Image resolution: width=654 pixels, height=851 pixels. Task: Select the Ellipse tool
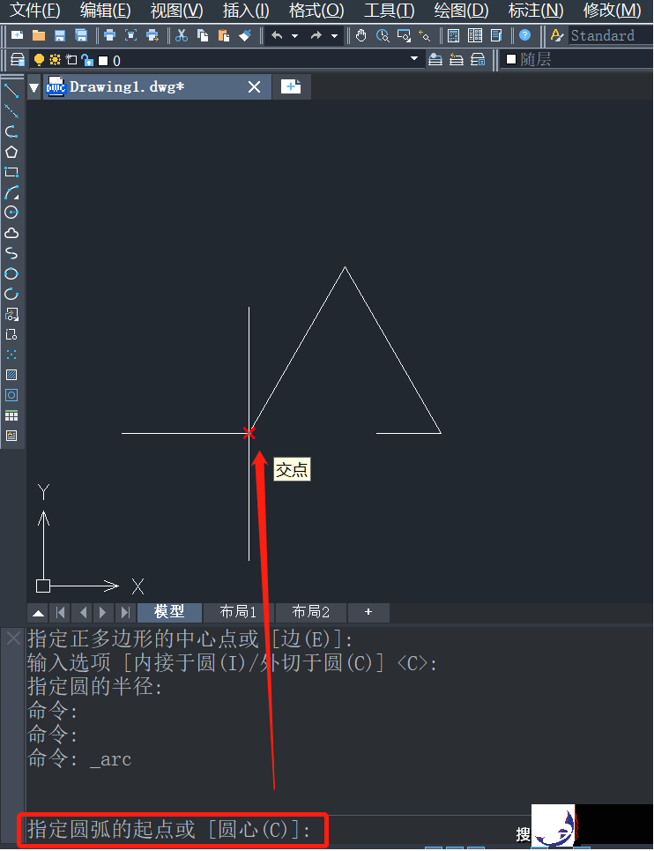pyautogui.click(x=11, y=273)
